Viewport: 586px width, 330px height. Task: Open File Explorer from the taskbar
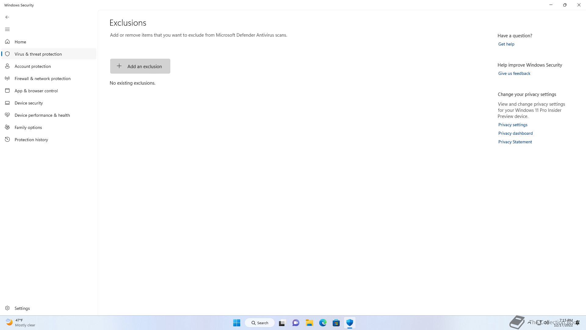[309, 323]
